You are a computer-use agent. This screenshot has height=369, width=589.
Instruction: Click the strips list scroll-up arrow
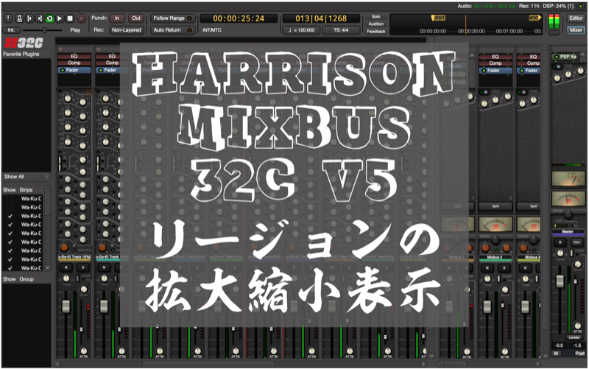[x=47, y=190]
